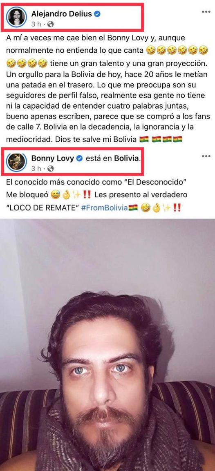The width and height of the screenshot is (215, 471).
Task: Click the globe privacy icon under Bonny Lovy
Action: coord(51,169)
